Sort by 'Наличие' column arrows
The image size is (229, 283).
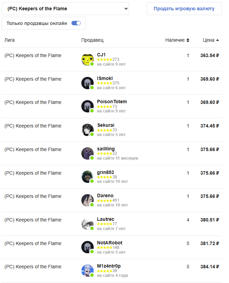[x=188, y=40]
